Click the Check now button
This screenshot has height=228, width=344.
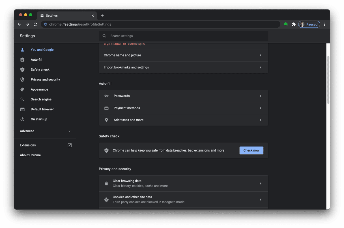click(x=251, y=150)
